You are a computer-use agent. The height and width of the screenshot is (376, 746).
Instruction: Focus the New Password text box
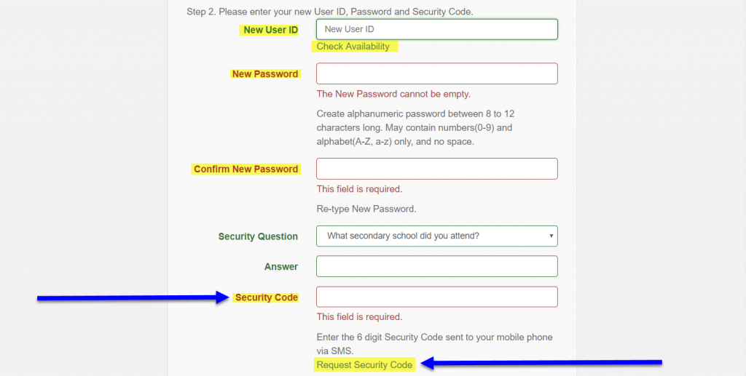coord(436,73)
